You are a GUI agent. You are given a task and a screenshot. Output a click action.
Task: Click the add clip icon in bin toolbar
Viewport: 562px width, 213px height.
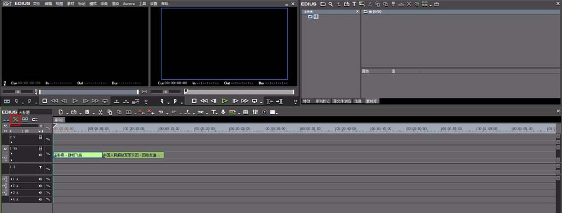tap(347, 4)
